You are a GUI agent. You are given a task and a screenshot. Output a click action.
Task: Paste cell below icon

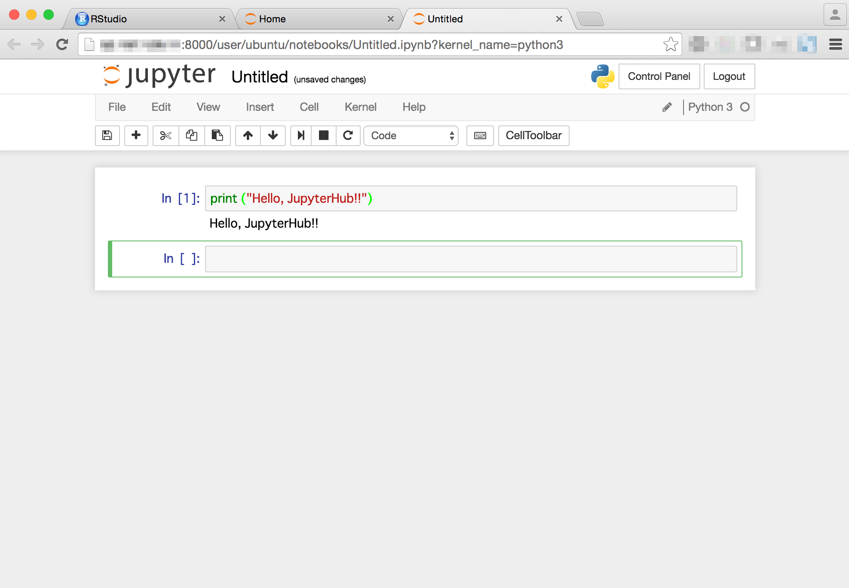click(x=217, y=136)
